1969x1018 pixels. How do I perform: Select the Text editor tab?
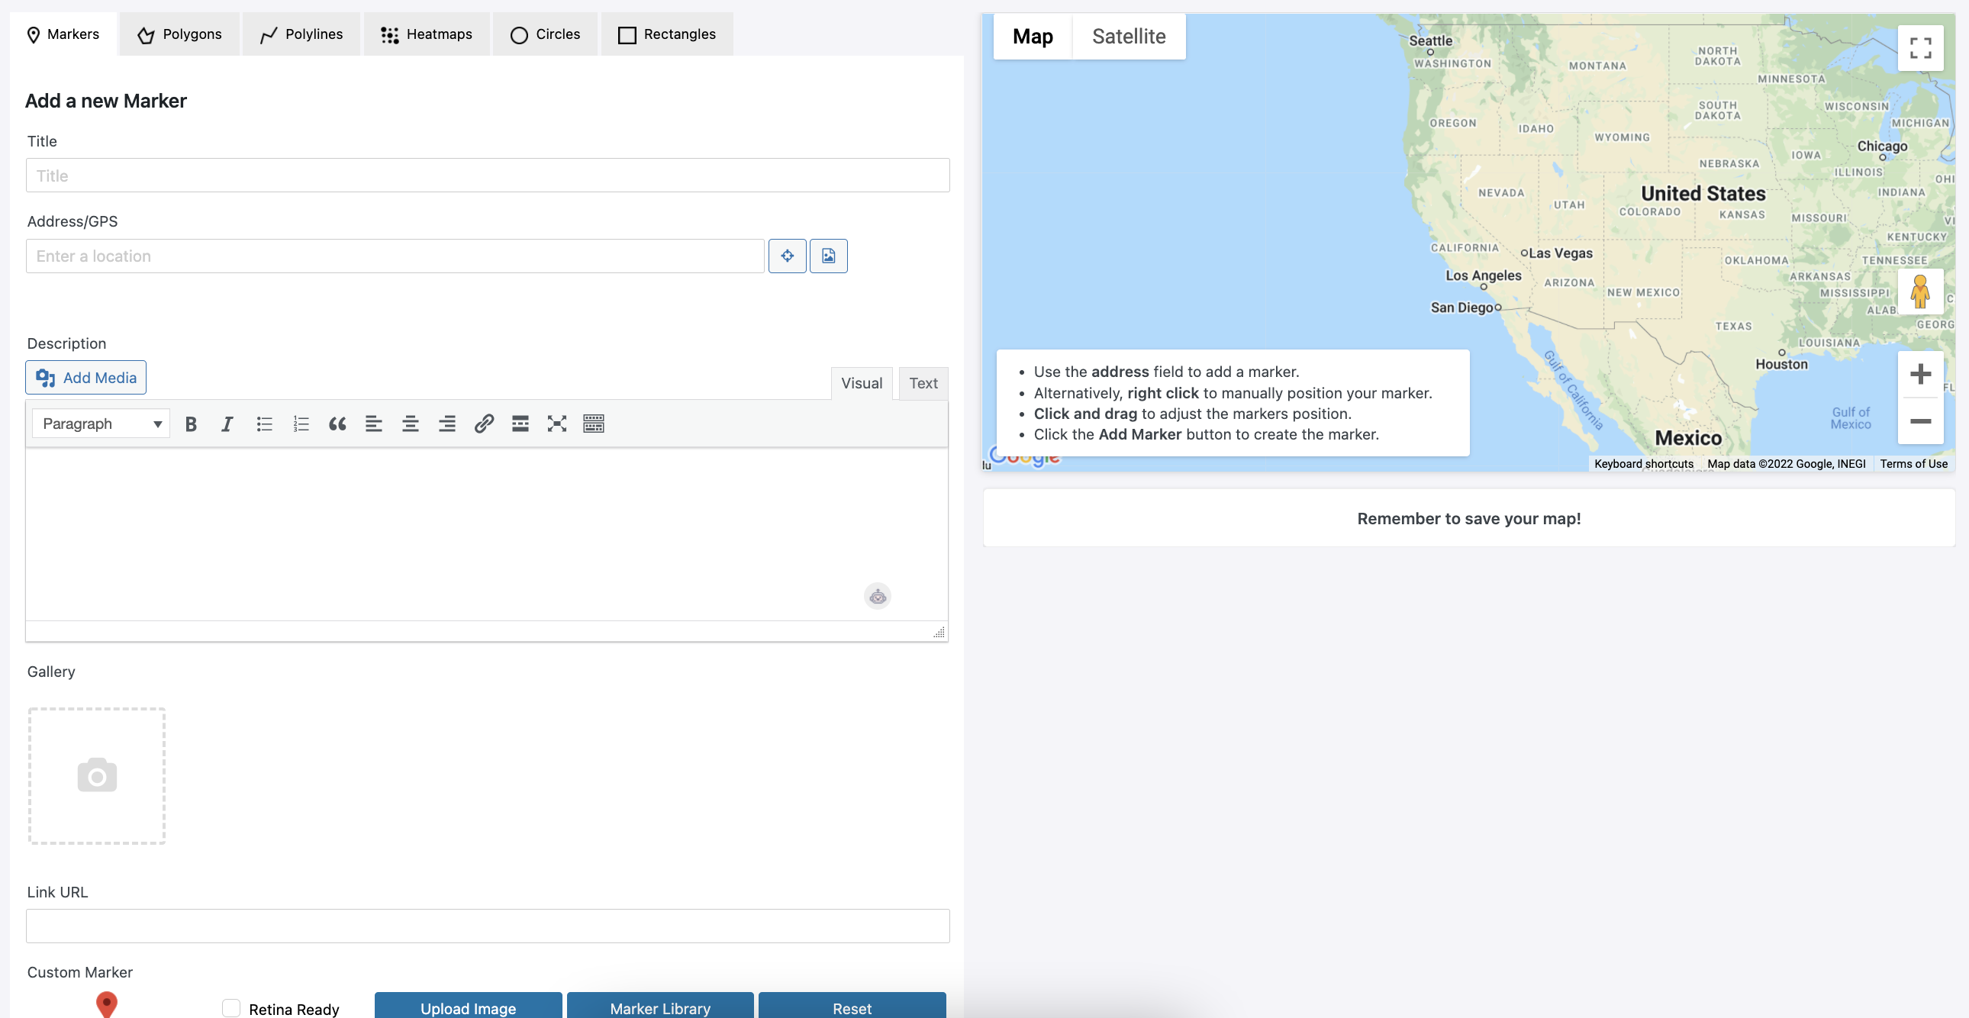[x=923, y=384]
